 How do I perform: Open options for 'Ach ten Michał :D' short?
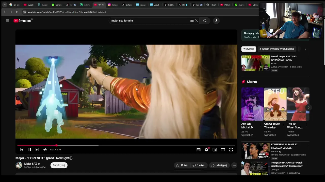[x=261, y=125]
